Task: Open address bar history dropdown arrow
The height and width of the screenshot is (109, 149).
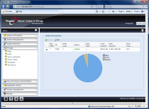Action: coord(91,7)
